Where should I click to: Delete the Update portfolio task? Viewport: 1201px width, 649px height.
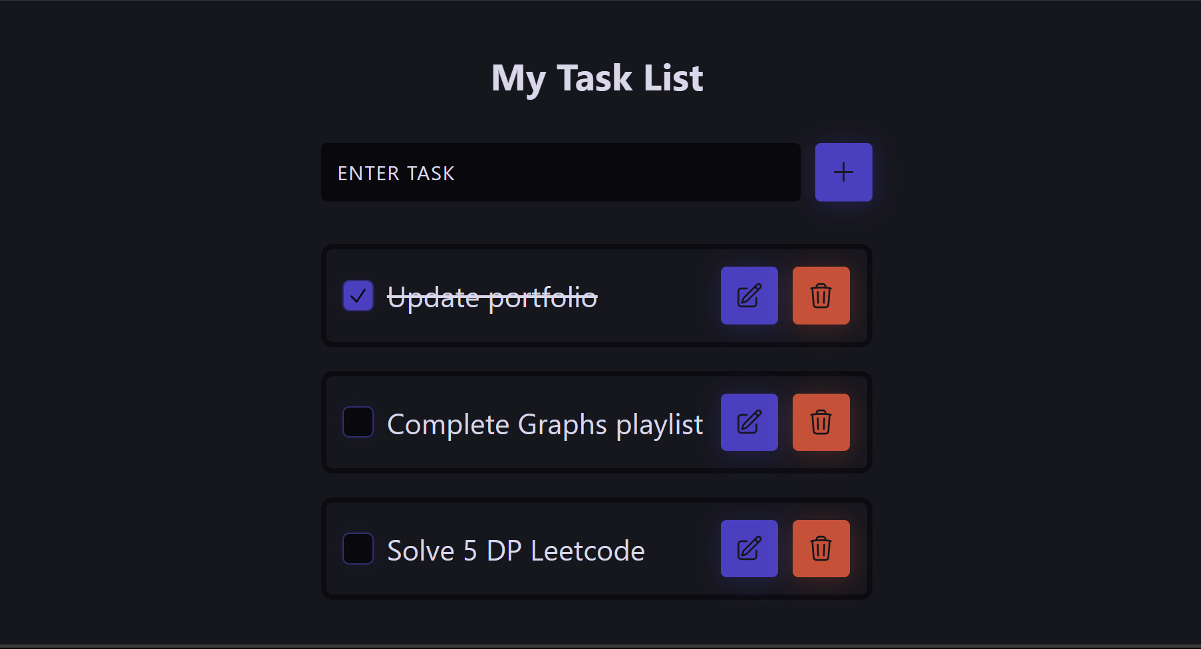pyautogui.click(x=821, y=296)
